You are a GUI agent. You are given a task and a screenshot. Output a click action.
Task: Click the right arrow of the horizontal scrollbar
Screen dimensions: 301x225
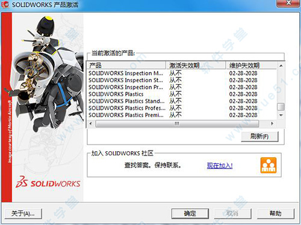(272, 124)
